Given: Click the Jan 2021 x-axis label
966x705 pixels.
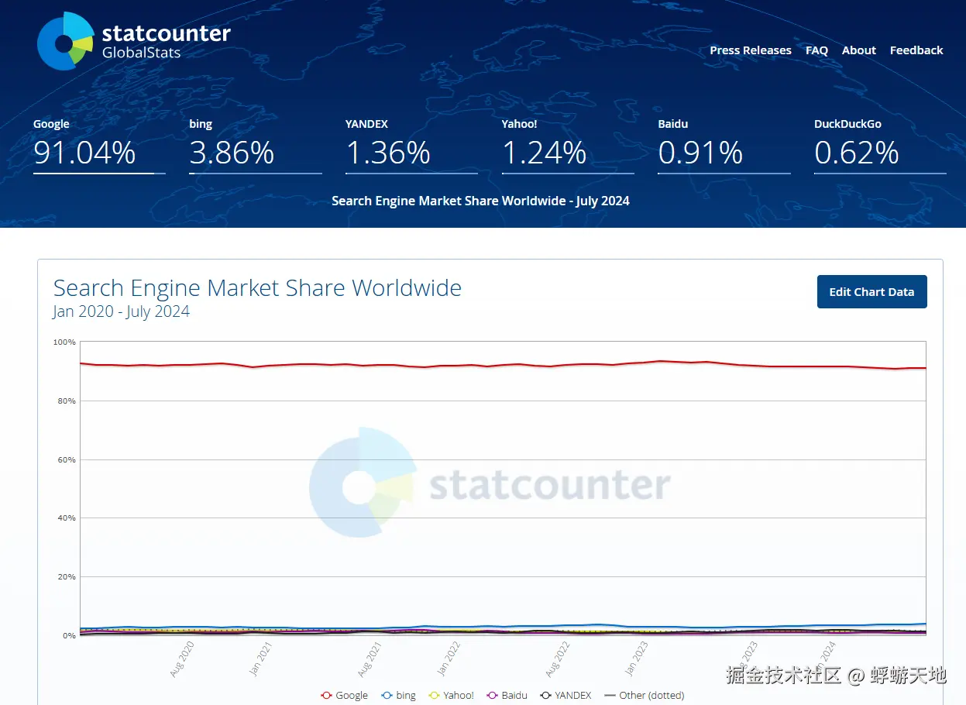Looking at the screenshot, I should 261,659.
